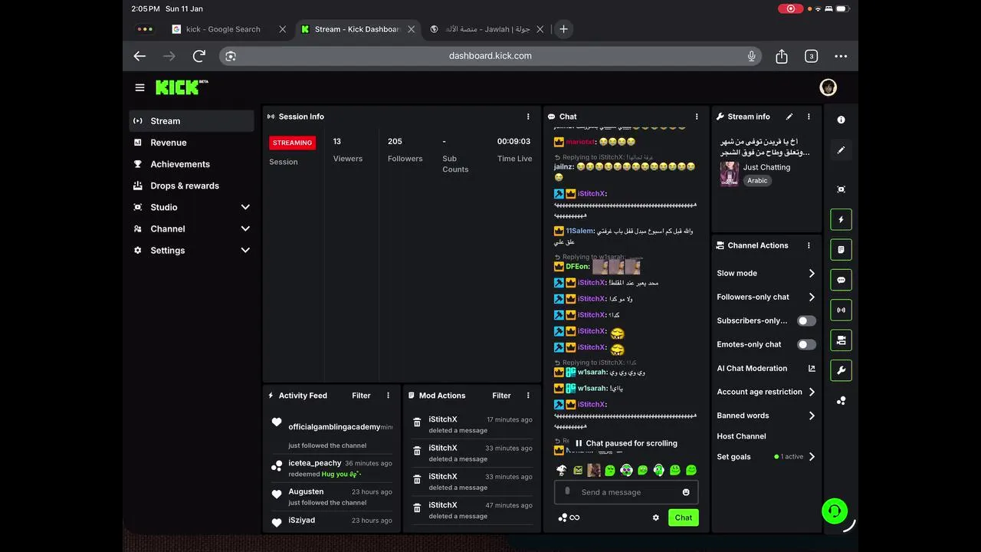Open the browser three-dot menu
Image resolution: width=981 pixels, height=552 pixels.
[841, 56]
